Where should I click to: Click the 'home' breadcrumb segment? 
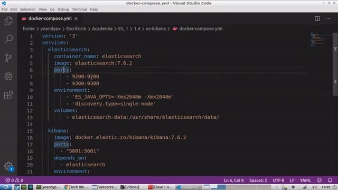pyautogui.click(x=29, y=28)
